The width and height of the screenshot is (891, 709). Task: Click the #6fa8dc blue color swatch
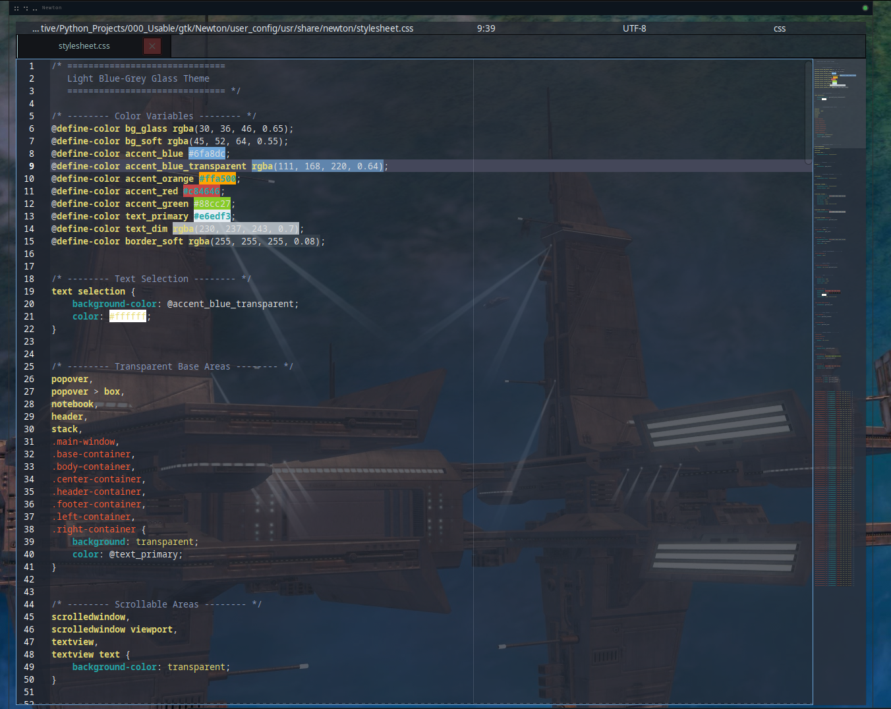coord(207,154)
